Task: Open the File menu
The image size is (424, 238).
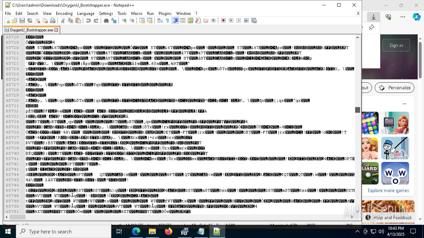Action: coord(8,14)
